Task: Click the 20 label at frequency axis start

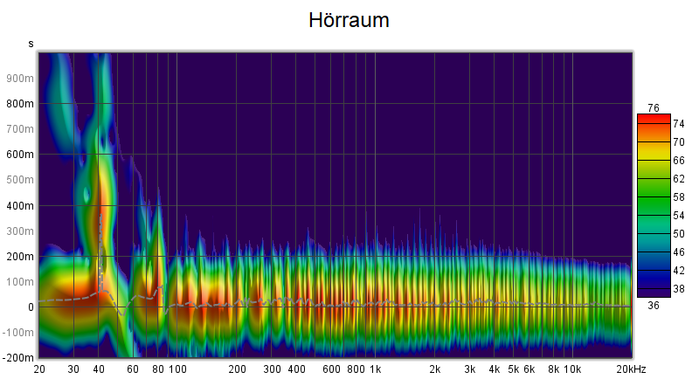Action: click(x=39, y=369)
